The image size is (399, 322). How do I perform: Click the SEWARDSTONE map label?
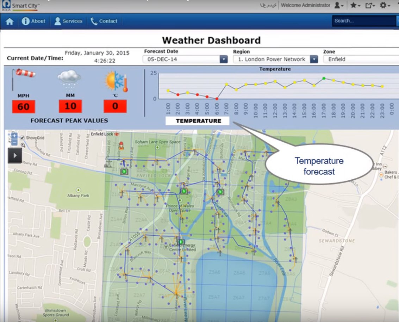click(337, 241)
